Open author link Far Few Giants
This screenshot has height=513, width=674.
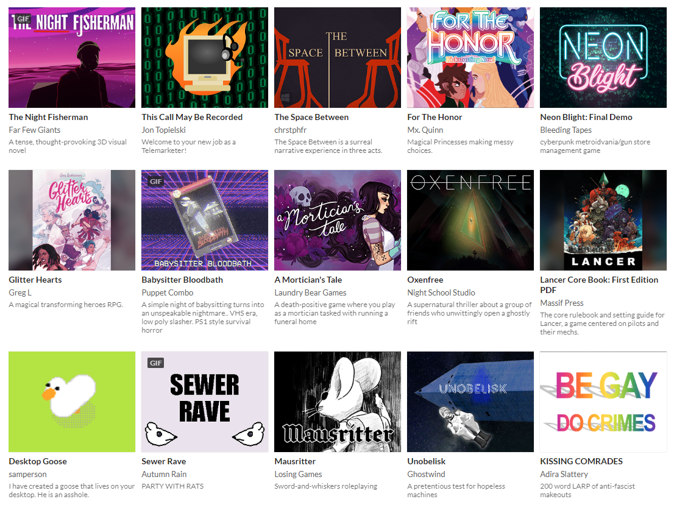tap(34, 130)
